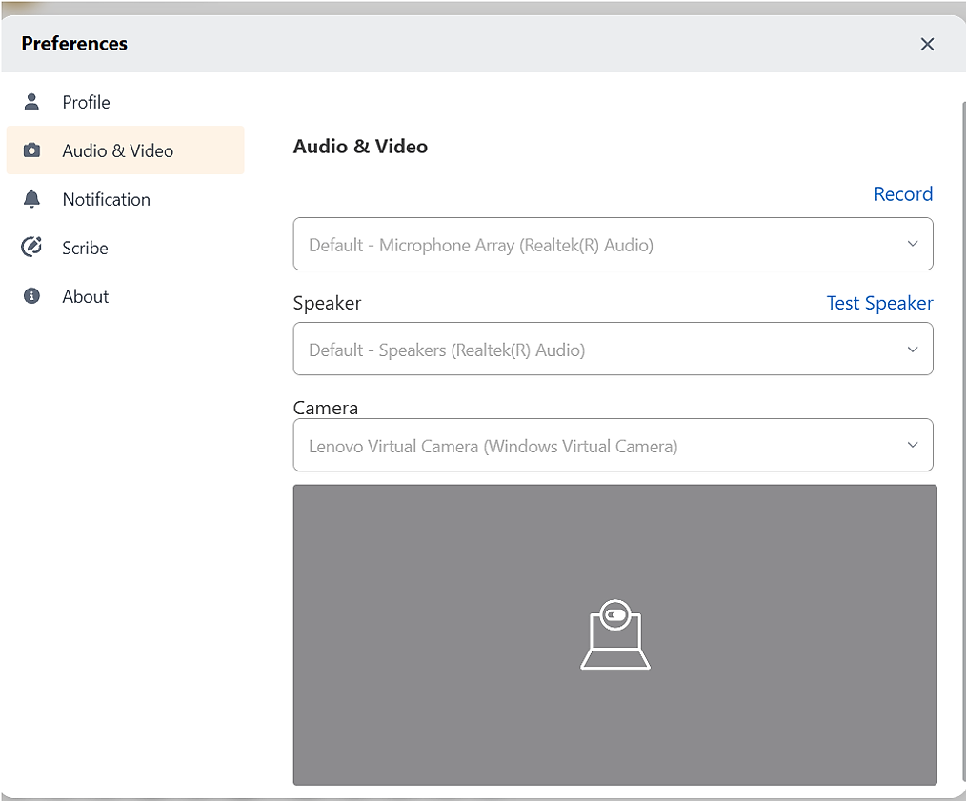Viewport: 966px width, 801px height.
Task: Click the Scribe pen icon
Action: 31,247
